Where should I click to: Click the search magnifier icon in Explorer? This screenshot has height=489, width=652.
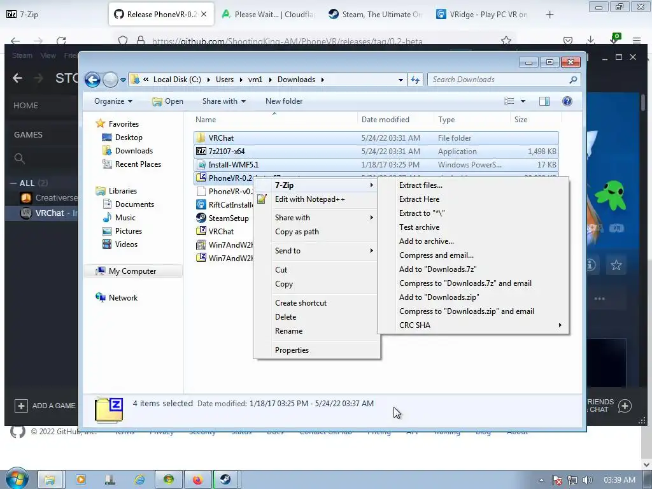pos(573,80)
